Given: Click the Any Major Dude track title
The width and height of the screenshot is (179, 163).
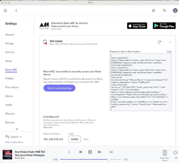Looking at the screenshot, I should pos(30,154).
